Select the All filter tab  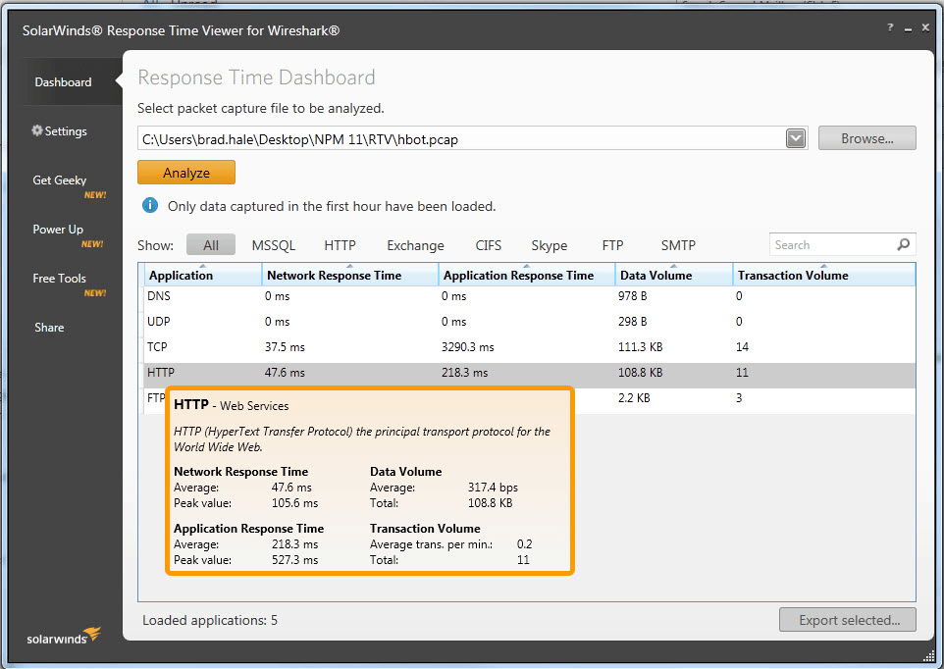click(x=211, y=245)
